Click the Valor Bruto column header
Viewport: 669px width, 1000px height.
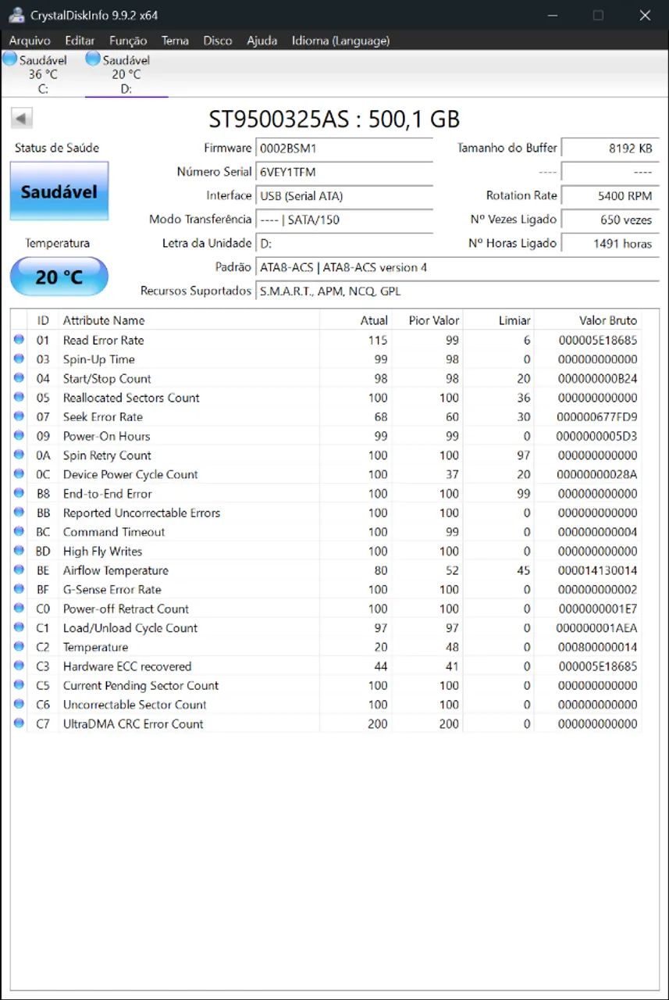point(588,320)
